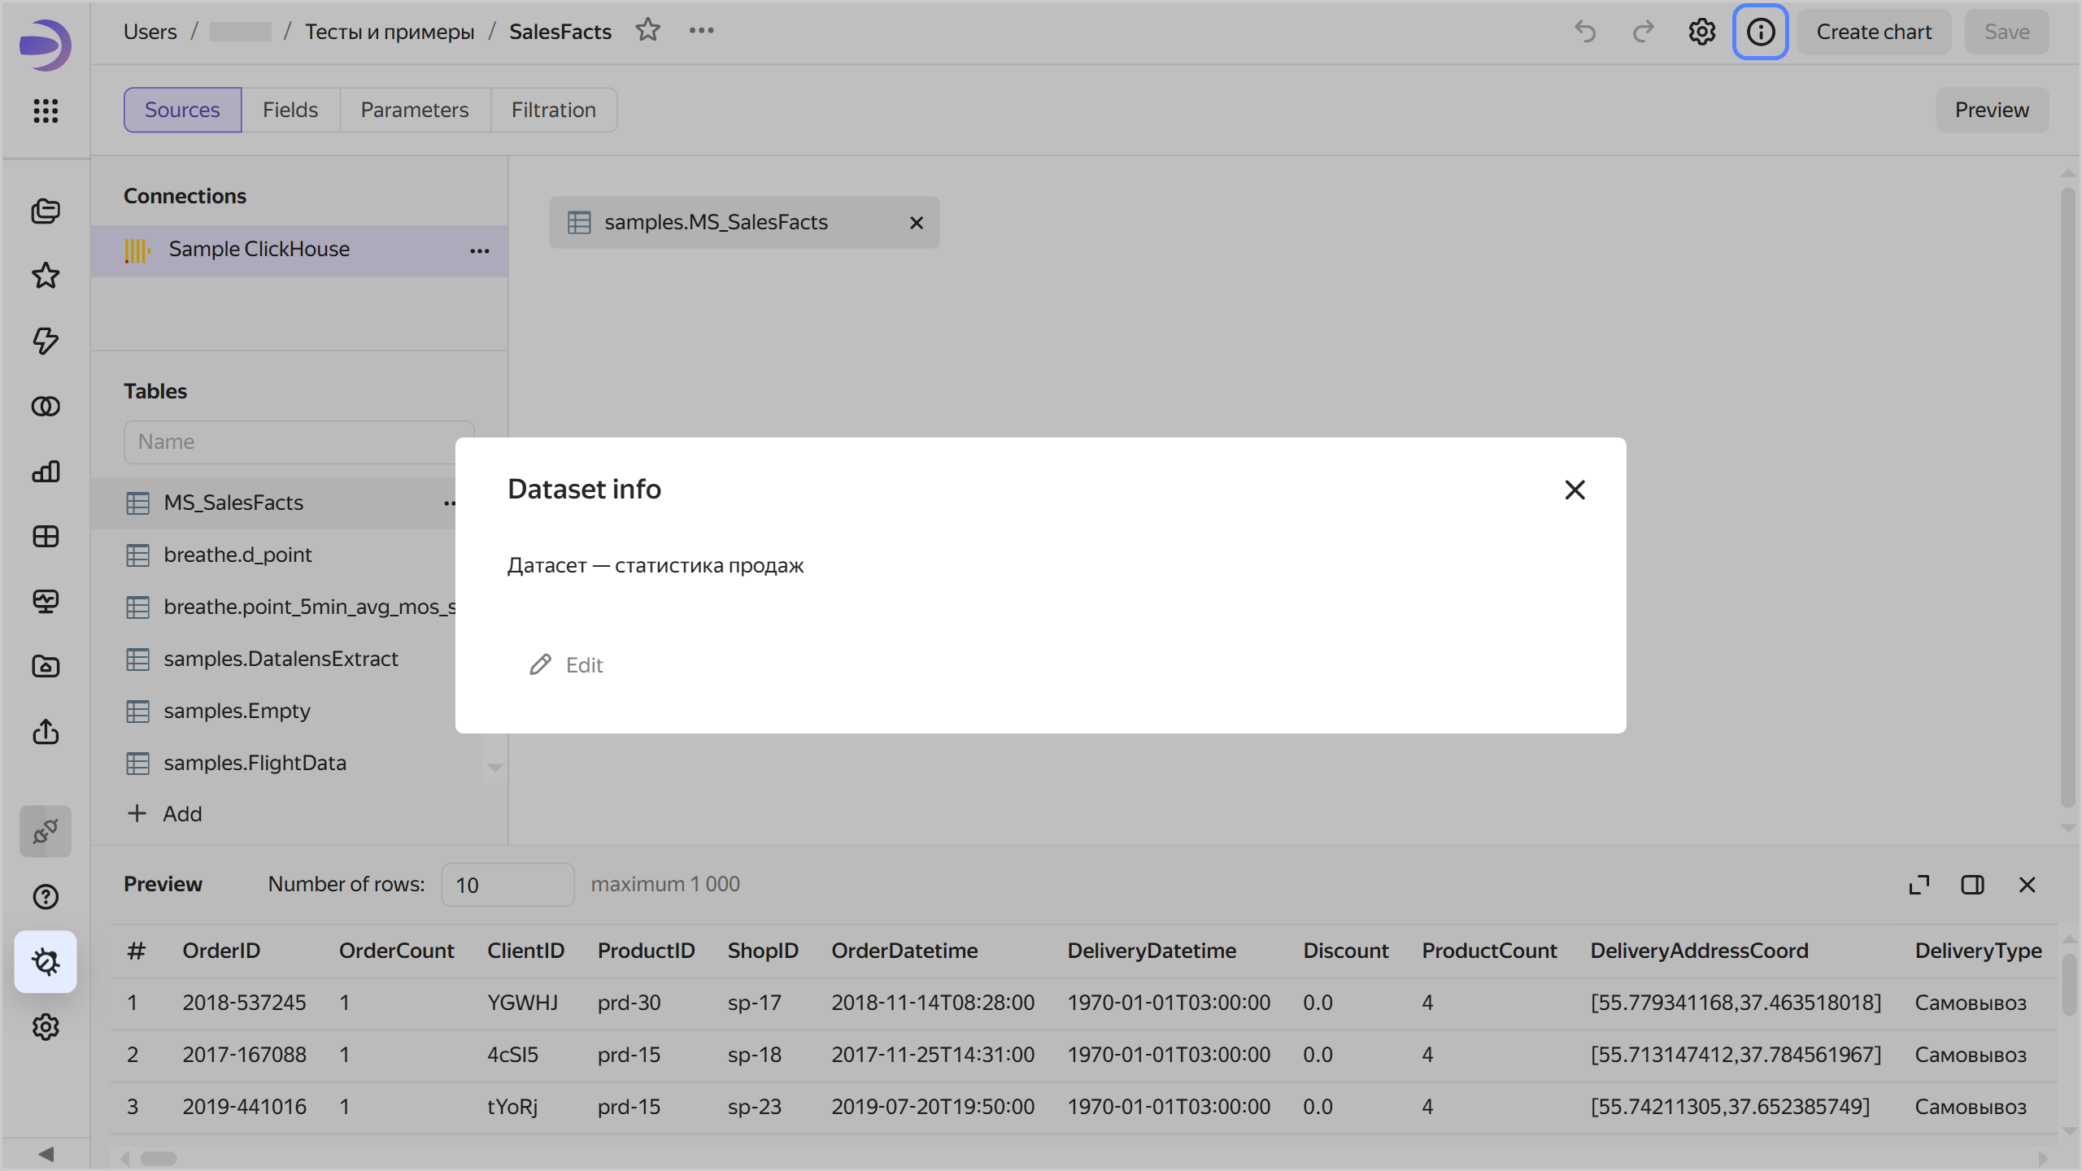Open the all services grid icon

click(x=46, y=111)
